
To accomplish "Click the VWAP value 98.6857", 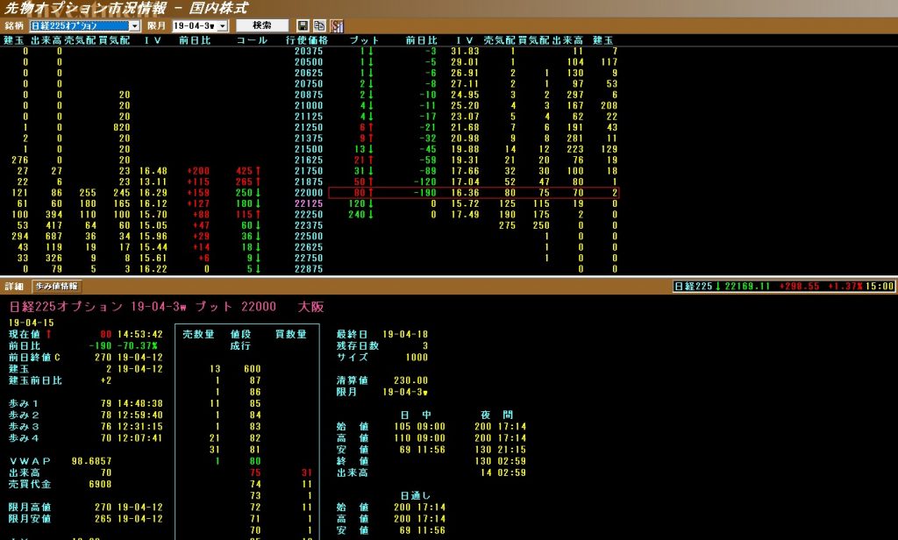I will (91, 461).
